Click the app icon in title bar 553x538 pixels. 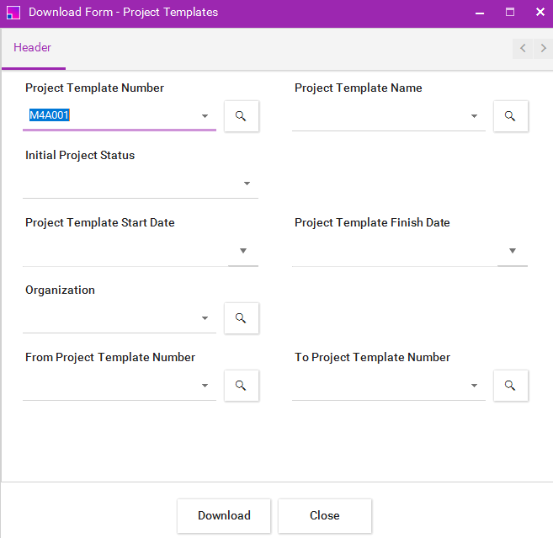(x=13, y=13)
